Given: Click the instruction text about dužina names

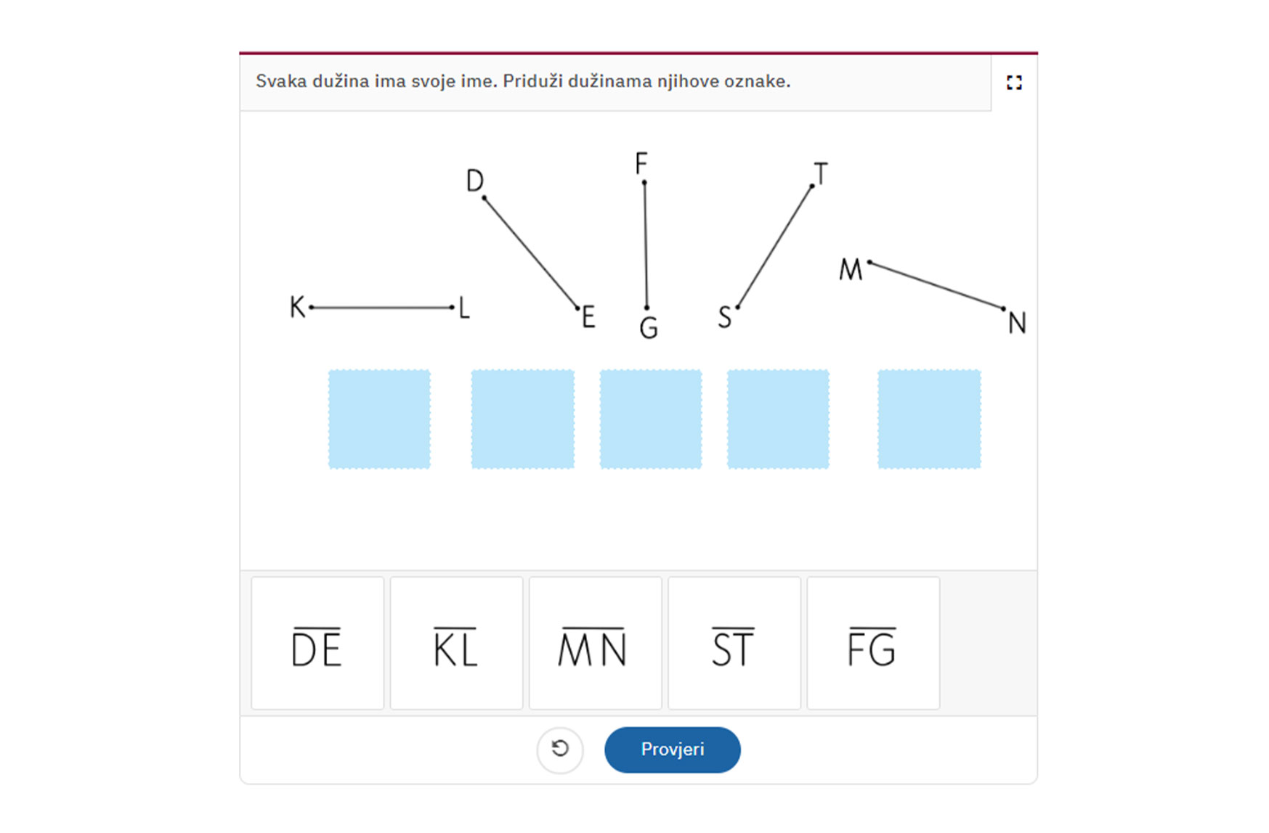Looking at the screenshot, I should click(x=523, y=81).
